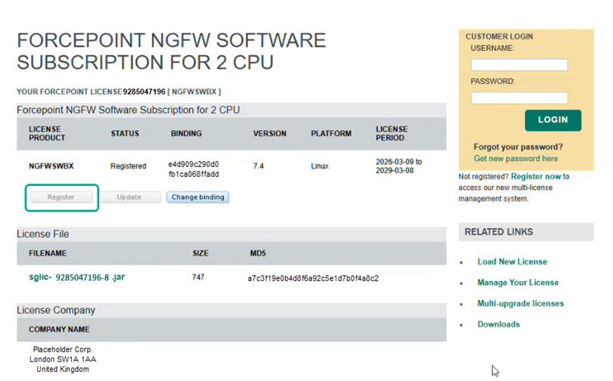The height and width of the screenshot is (381, 613).
Task: Open the Manage Your License link
Action: click(518, 283)
